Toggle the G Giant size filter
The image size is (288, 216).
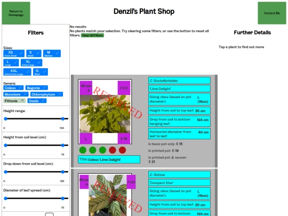pos(41,72)
